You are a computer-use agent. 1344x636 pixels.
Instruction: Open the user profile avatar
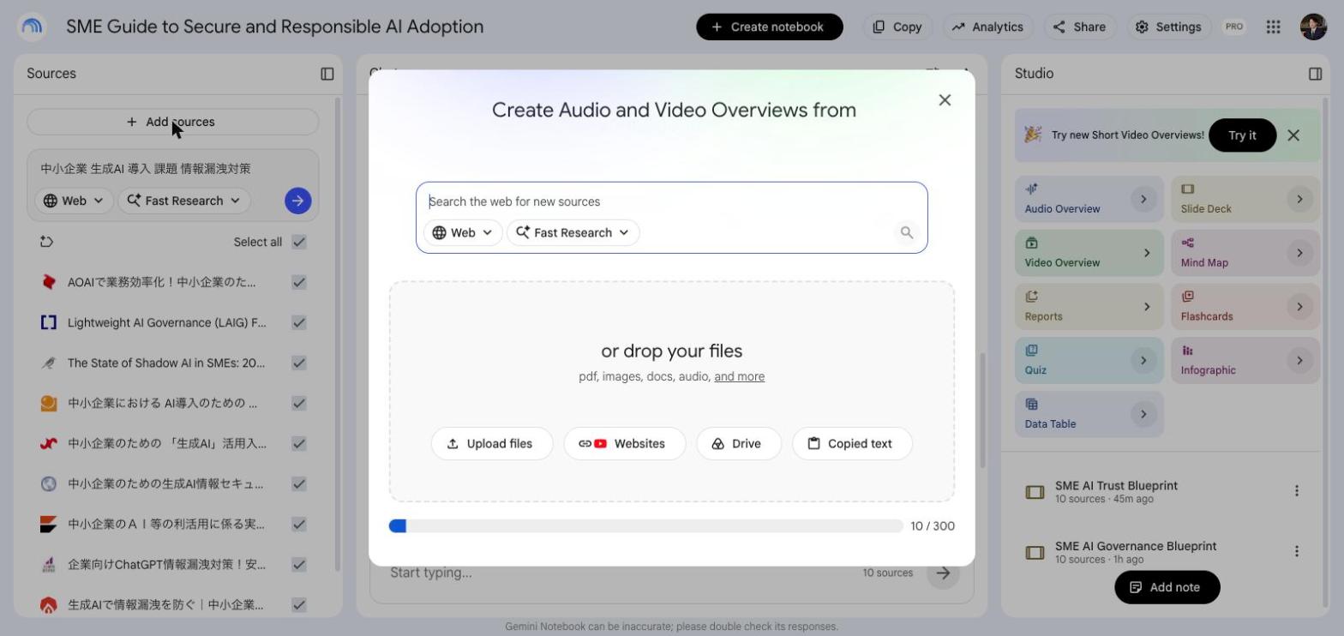(x=1313, y=27)
